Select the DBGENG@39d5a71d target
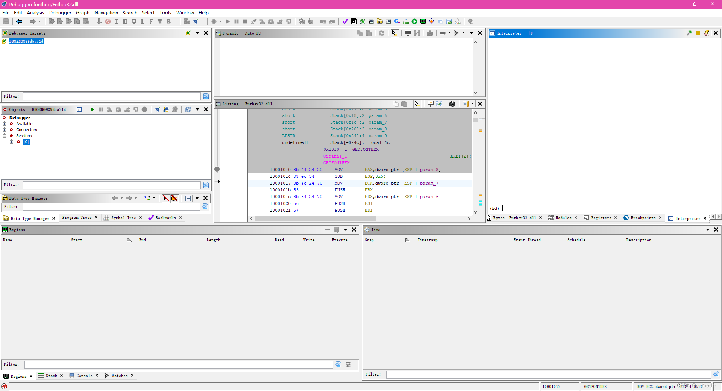The width and height of the screenshot is (722, 391). [26, 41]
